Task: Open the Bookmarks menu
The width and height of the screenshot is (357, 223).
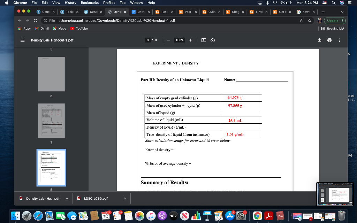Action: click(89, 3)
